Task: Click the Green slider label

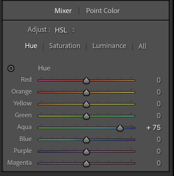Action: tap(23, 115)
